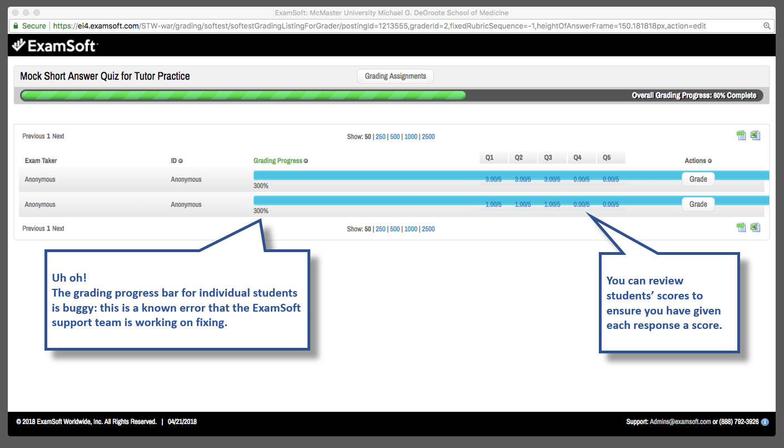
Task: Click the sort icon beside Actions header
Action: pyautogui.click(x=709, y=161)
